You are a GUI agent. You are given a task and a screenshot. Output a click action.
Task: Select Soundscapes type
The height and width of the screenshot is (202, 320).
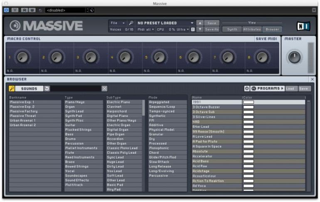point(84,176)
